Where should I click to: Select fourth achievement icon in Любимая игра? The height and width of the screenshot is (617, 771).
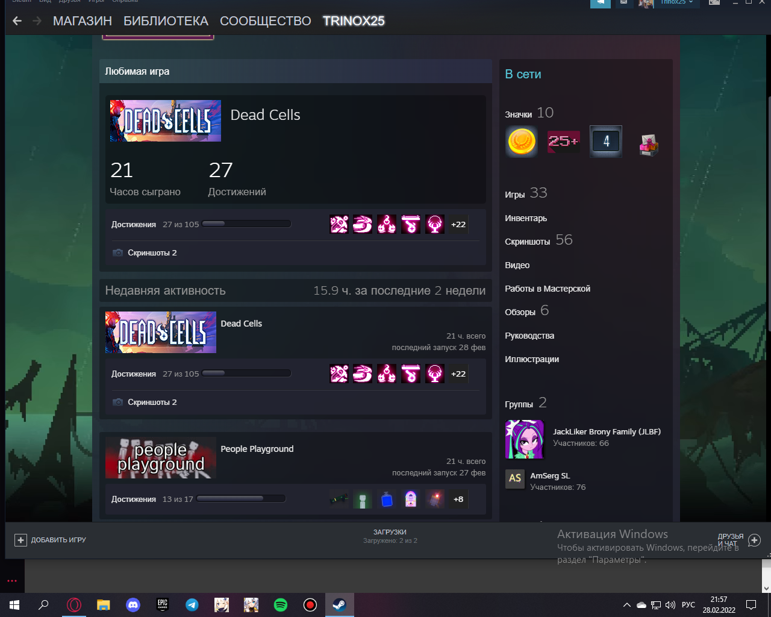(x=411, y=224)
